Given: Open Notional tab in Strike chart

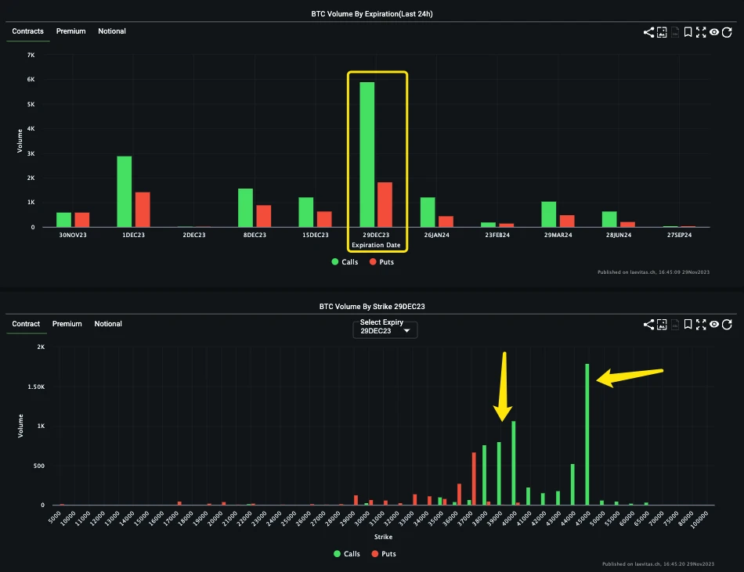Looking at the screenshot, I should click(108, 324).
